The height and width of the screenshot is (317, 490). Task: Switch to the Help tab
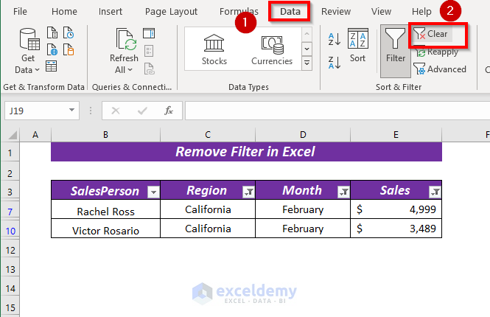[421, 12]
